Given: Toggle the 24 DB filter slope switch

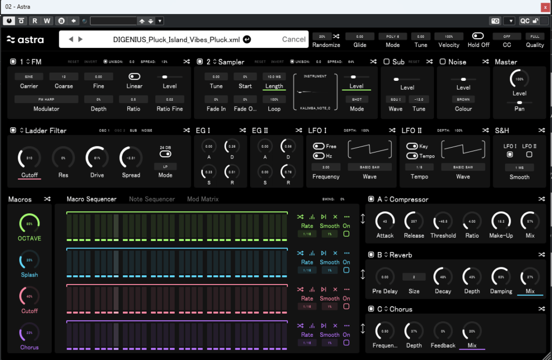Looking at the screenshot, I should [165, 154].
